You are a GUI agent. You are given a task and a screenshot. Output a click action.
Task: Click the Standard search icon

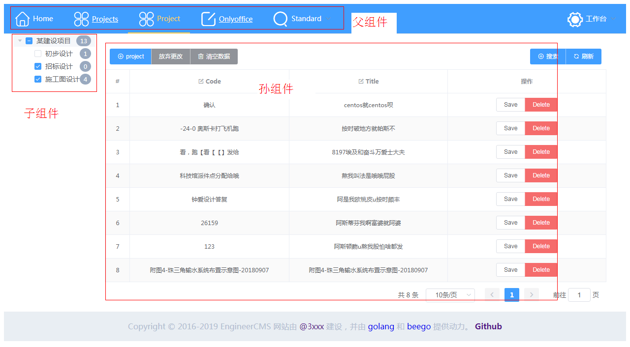click(x=281, y=19)
